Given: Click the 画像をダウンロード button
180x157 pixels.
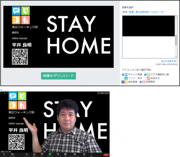Looking at the screenshot, I should click(x=58, y=76).
